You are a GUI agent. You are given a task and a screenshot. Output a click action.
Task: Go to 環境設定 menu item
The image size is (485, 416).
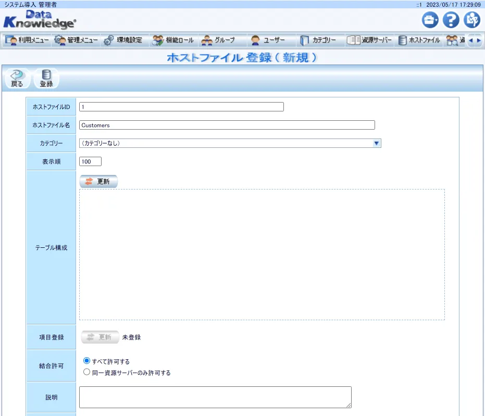(123, 40)
